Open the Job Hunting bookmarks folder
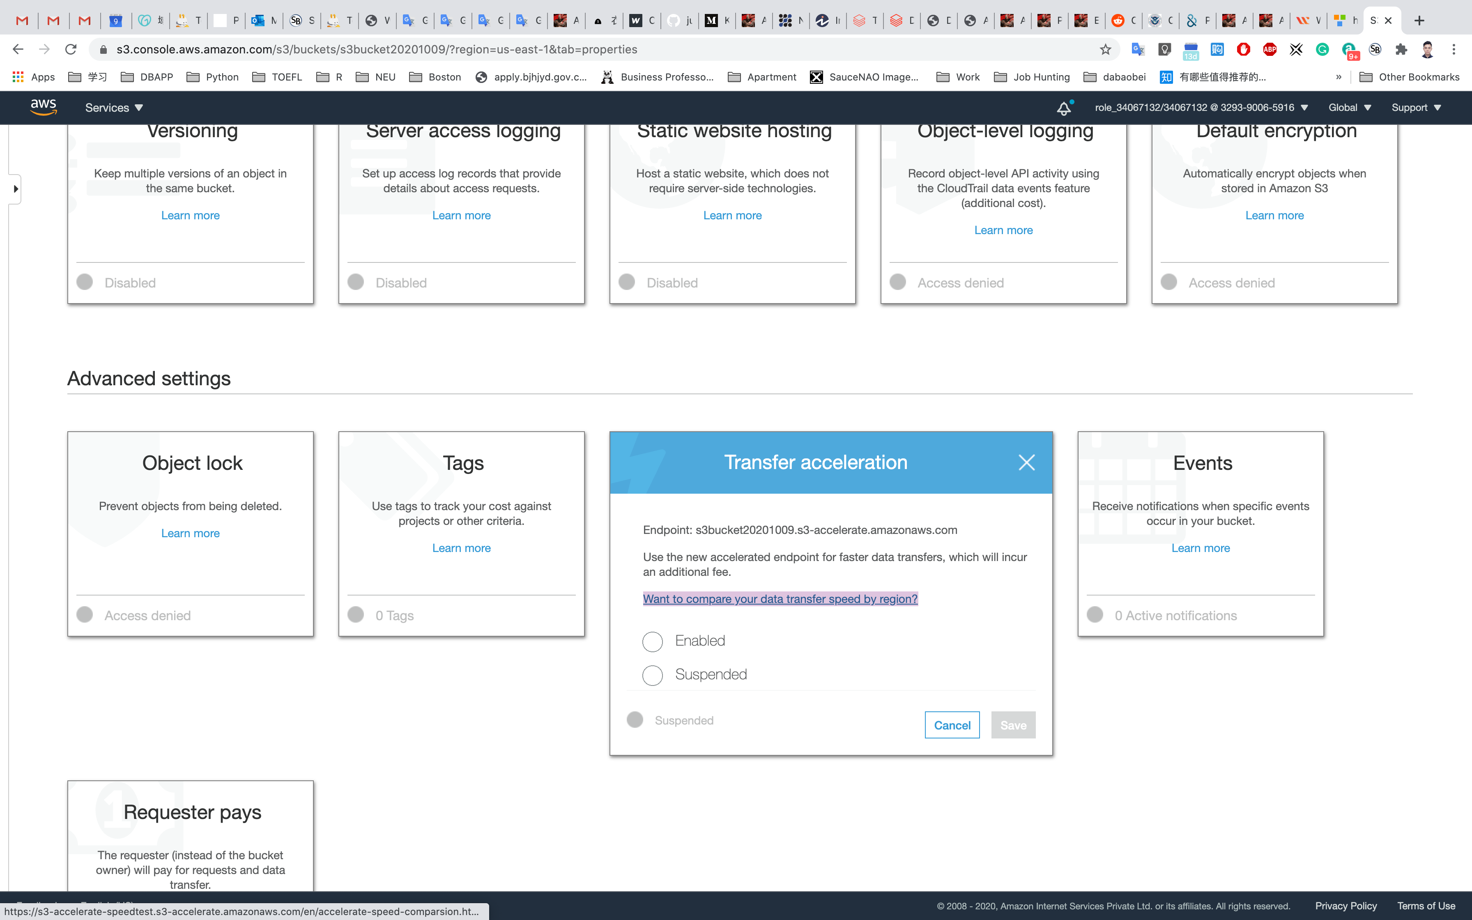This screenshot has height=920, width=1472. click(1032, 77)
